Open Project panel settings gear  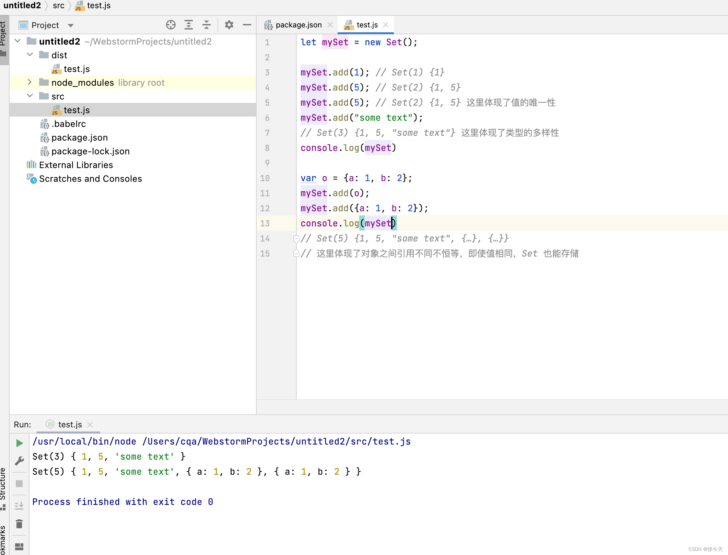coord(229,25)
